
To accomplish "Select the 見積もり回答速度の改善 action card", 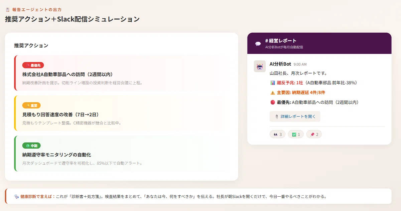I will coord(122,113).
